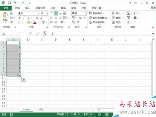Apply percent style format
Image resolution: width=156 pixels, height=117 pixels.
(x=80, y=18)
